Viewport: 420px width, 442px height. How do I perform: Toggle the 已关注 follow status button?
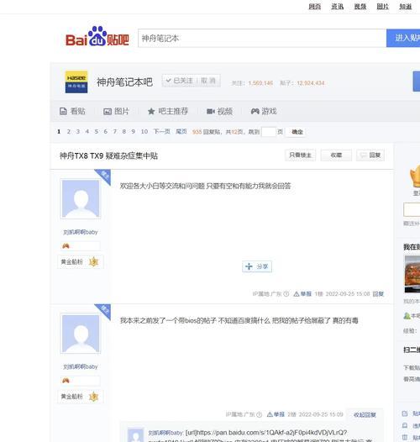(x=180, y=81)
